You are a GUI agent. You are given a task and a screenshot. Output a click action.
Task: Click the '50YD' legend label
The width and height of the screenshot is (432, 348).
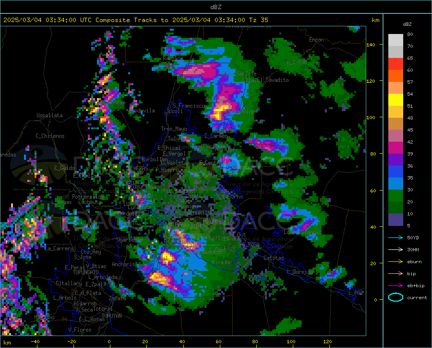(413, 237)
